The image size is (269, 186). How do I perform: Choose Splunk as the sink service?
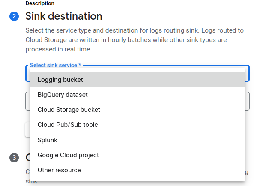pos(137,140)
